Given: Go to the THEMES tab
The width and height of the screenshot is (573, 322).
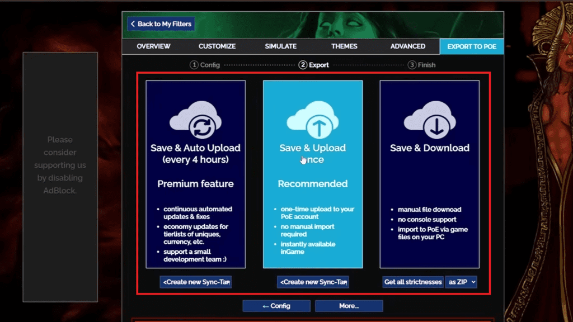Looking at the screenshot, I should pos(344,46).
